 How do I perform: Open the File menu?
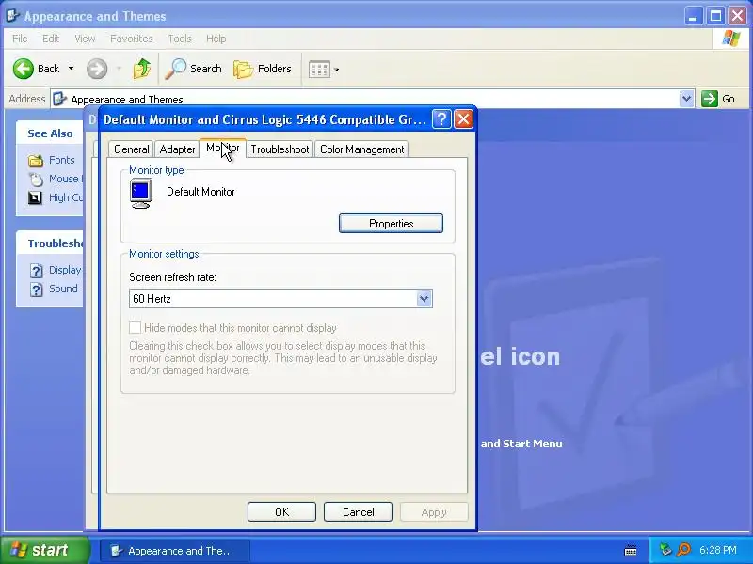tap(20, 39)
